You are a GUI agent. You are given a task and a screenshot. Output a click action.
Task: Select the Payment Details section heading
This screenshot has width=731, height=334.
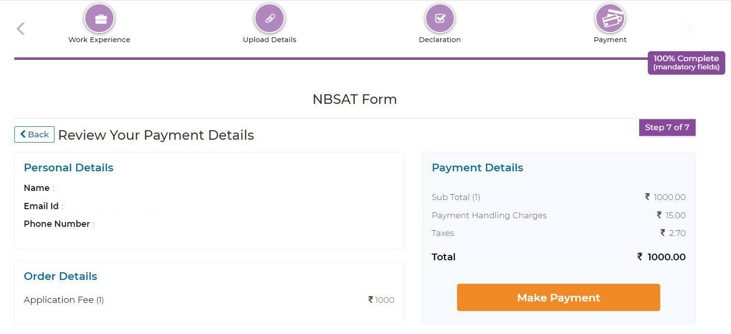click(x=477, y=167)
